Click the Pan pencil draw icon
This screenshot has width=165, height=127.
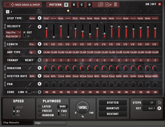coord(30,84)
